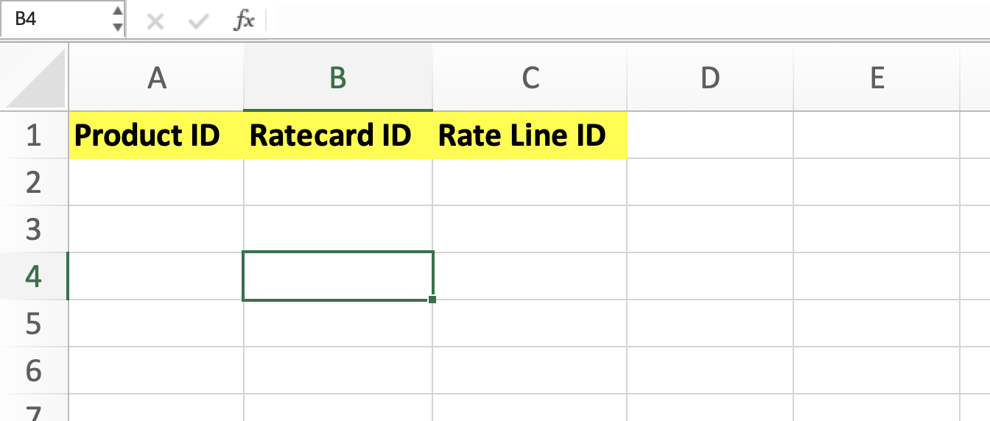
Task: Select row 2 header
Action: [x=34, y=183]
